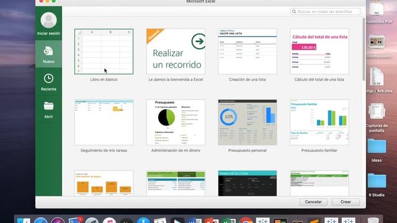Click the green arrow on the welcome tour template
This screenshot has height=223, width=397.
[198, 42]
